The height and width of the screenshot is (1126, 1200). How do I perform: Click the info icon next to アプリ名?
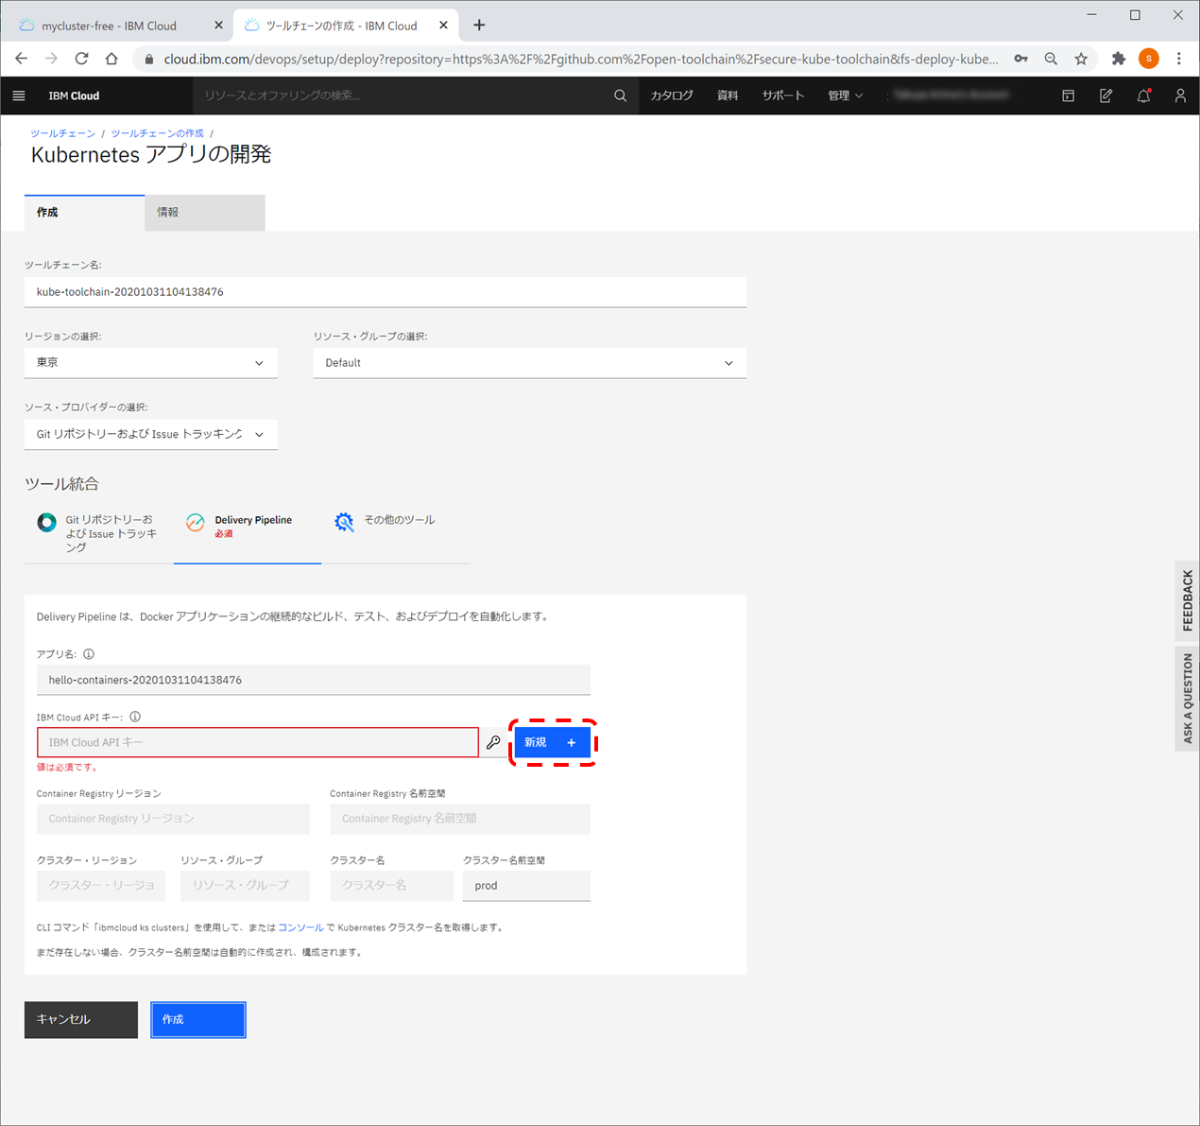tap(89, 654)
